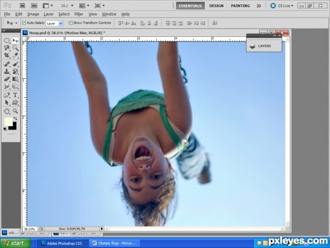Swap foreground and background colors
The height and width of the screenshot is (248, 330).
15,118
